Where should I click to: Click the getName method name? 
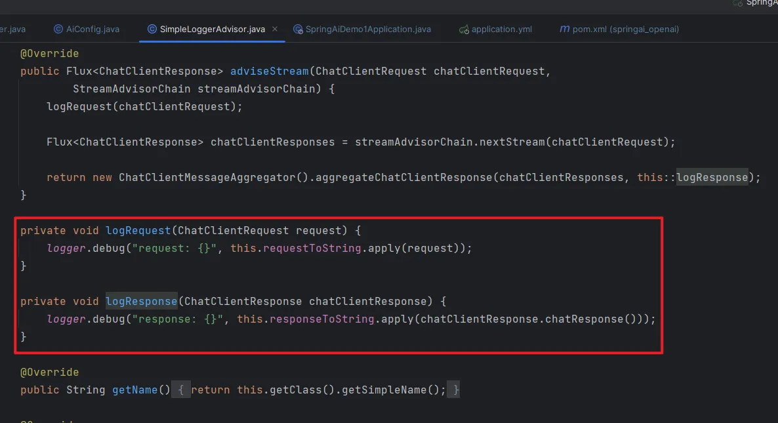point(134,390)
